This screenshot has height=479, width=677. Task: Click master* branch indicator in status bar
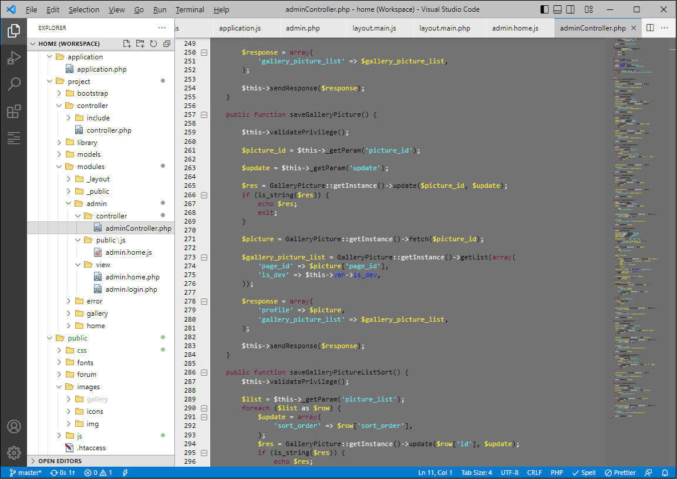(x=26, y=472)
